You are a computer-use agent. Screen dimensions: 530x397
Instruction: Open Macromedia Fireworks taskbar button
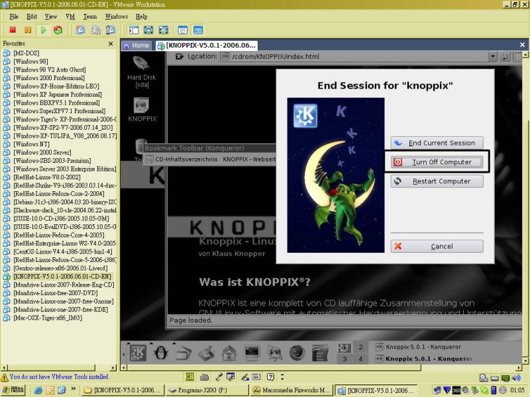coord(291,390)
